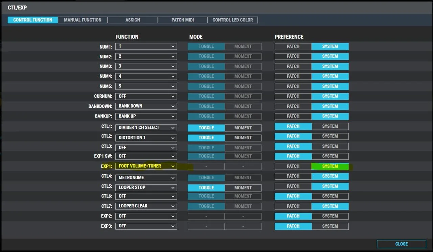Viewport: 433px width, 252px height.
Task: Open the BANKDOWN function selector
Action: 146,106
